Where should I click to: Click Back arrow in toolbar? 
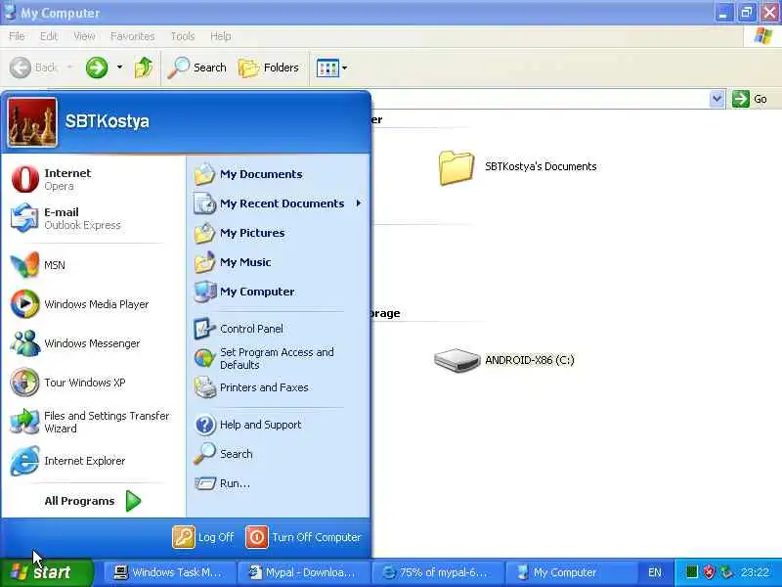coord(21,68)
